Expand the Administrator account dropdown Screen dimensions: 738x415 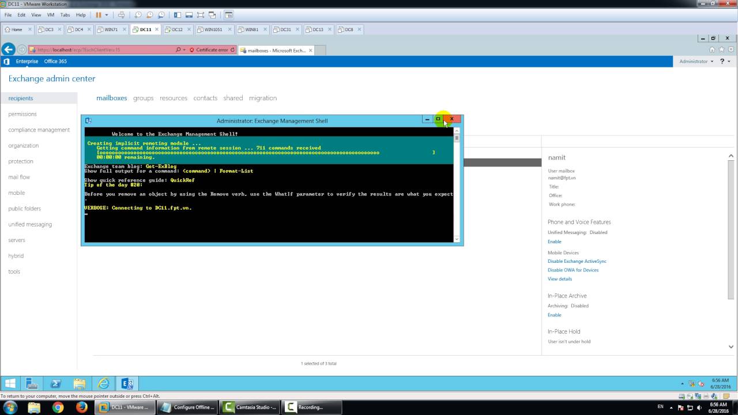click(696, 61)
